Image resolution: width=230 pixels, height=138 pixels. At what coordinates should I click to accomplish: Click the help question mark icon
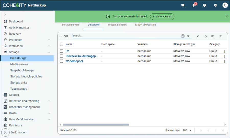(204, 5)
